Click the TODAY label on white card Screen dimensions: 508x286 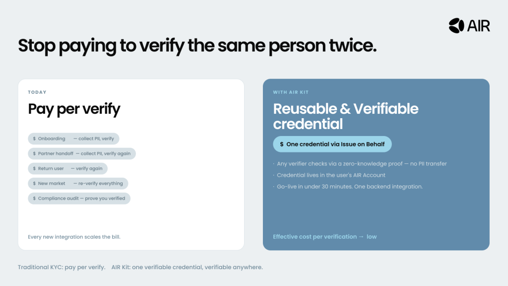coord(37,92)
